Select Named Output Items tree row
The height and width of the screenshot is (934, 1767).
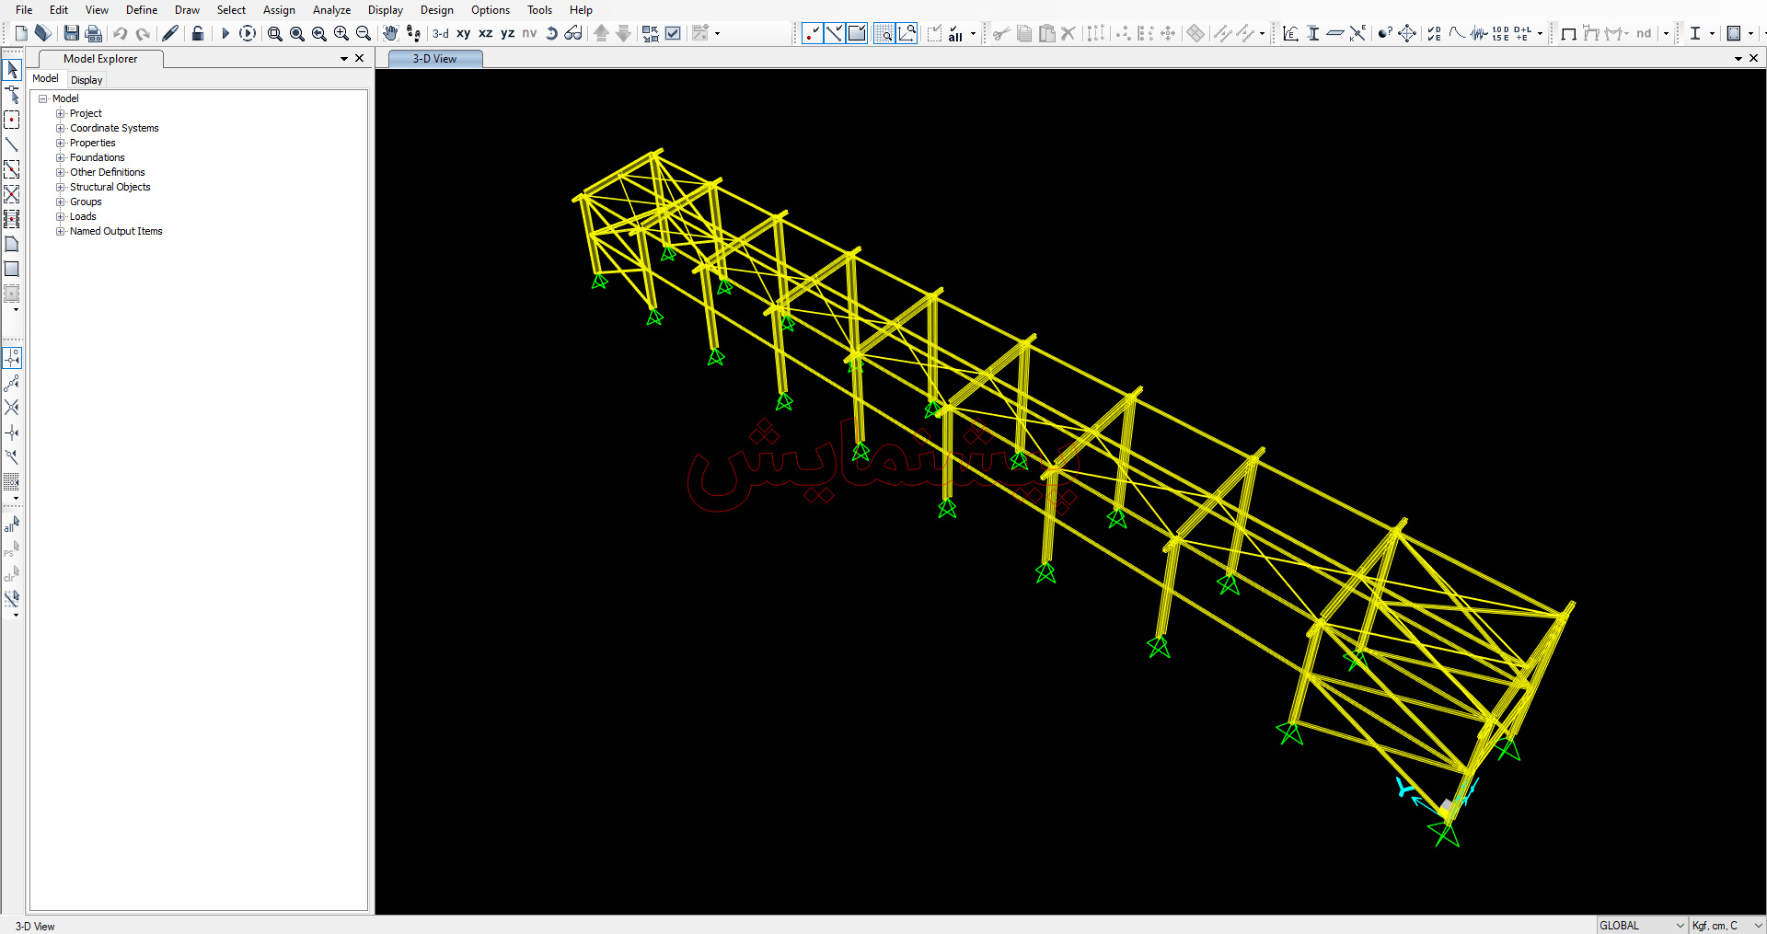[116, 231]
